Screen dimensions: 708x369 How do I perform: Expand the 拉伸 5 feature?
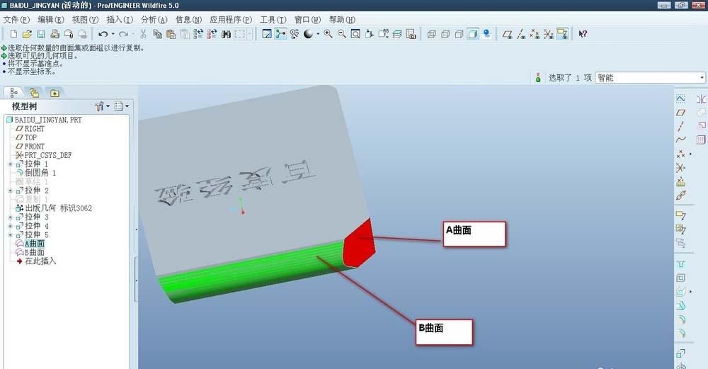tap(11, 235)
